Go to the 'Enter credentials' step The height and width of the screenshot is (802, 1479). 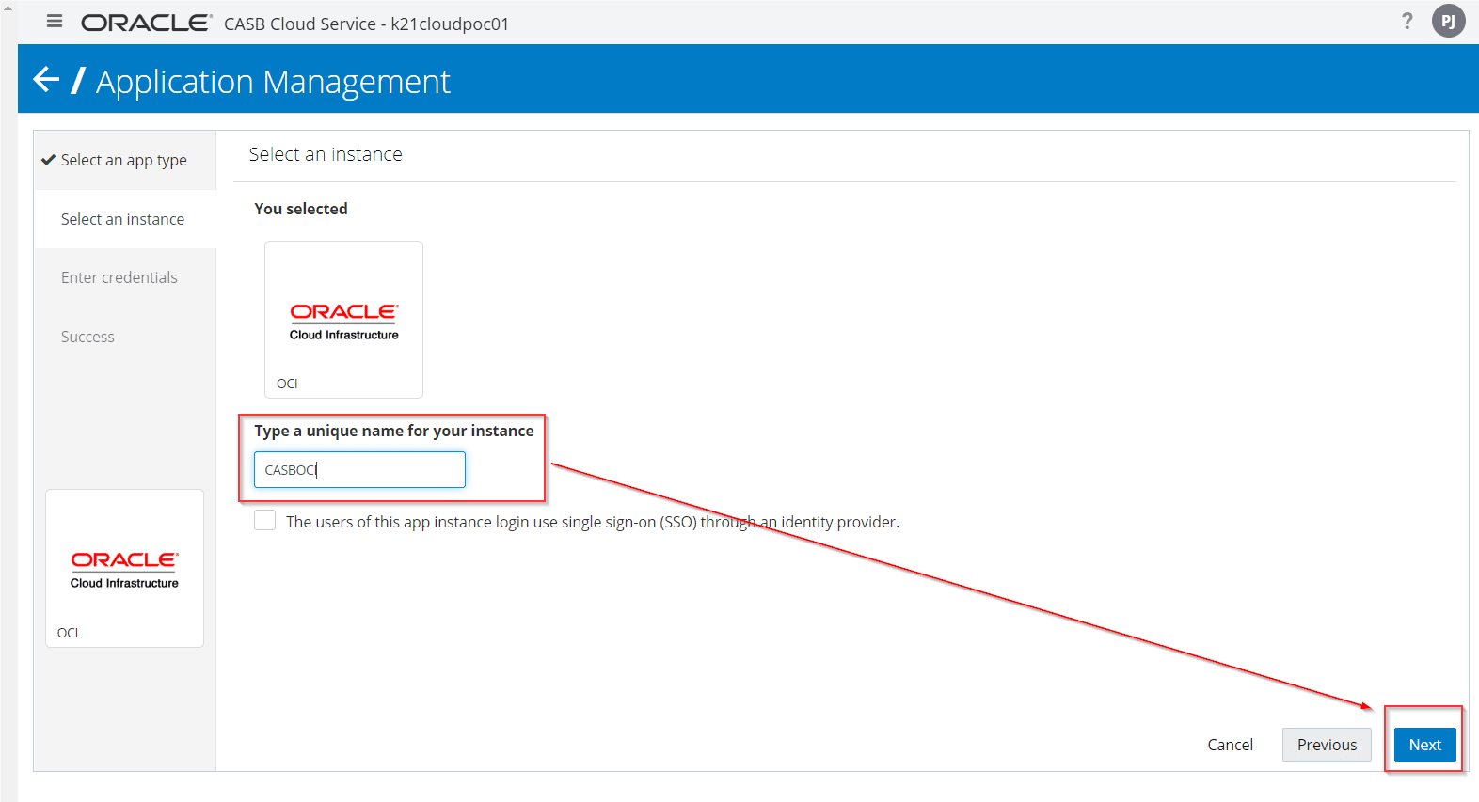(119, 277)
